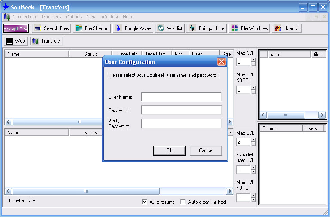Click the transfers icon in menu bar
The height and width of the screenshot is (217, 330).
coord(7,17)
